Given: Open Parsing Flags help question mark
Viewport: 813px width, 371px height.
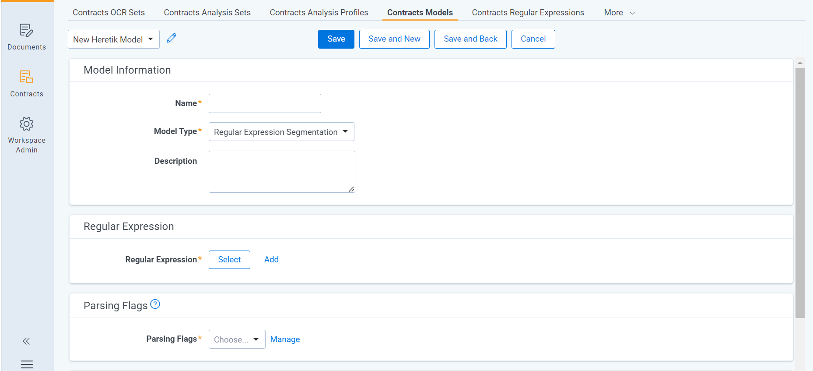Looking at the screenshot, I should point(155,304).
